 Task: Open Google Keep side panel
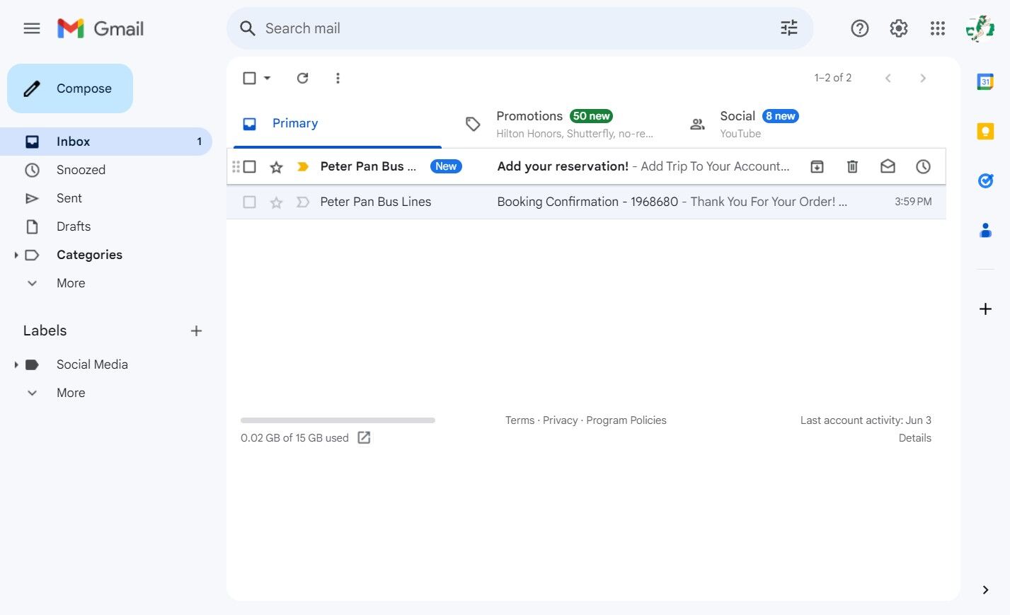click(985, 131)
